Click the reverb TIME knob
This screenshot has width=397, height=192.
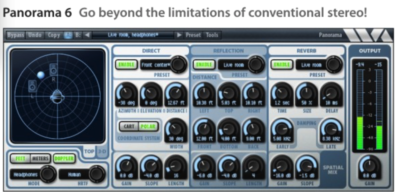282,93
